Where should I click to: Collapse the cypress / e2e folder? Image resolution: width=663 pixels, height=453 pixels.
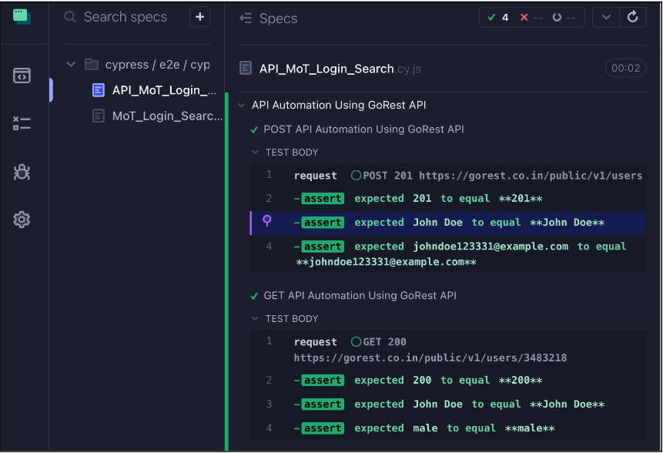71,65
